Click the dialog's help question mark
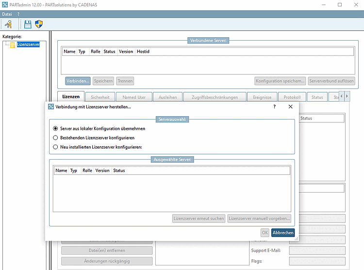Image resolution: width=364 pixels, height=270 pixels. tap(274, 106)
